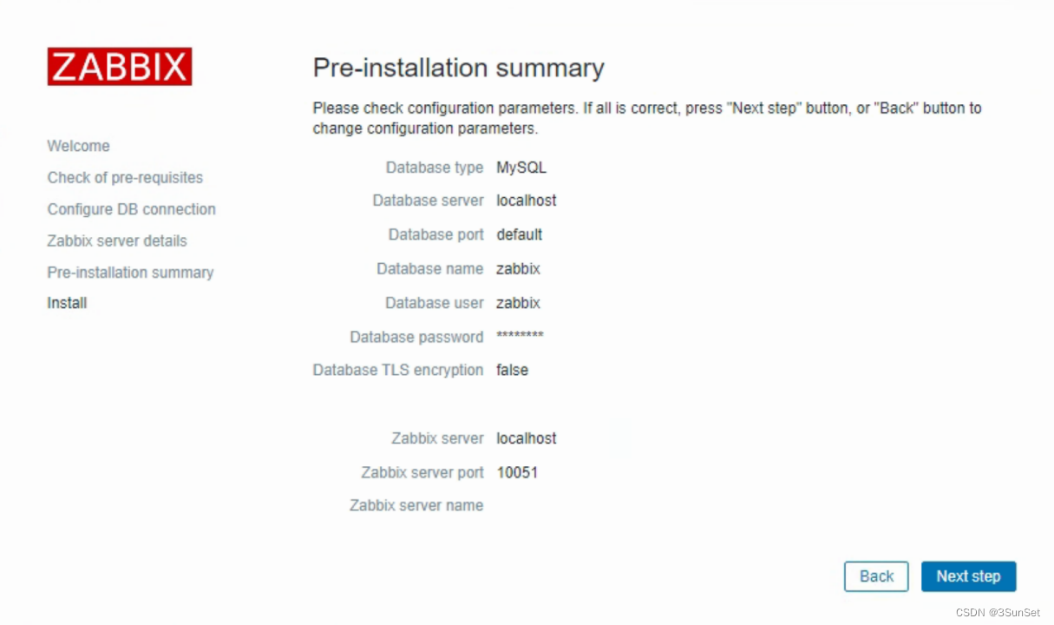The width and height of the screenshot is (1054, 625).
Task: Select the Database user zabbix value
Action: point(517,302)
